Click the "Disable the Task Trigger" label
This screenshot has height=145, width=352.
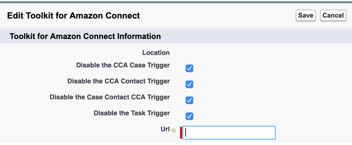[132, 113]
